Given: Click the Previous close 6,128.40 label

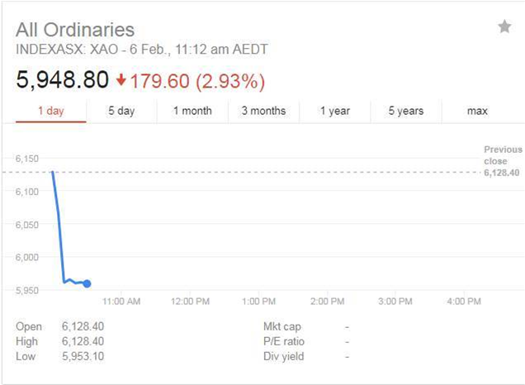Looking at the screenshot, I should pyautogui.click(x=503, y=161).
